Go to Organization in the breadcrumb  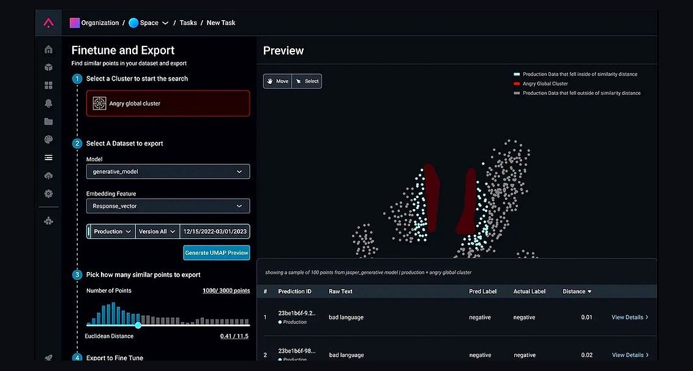(x=100, y=23)
